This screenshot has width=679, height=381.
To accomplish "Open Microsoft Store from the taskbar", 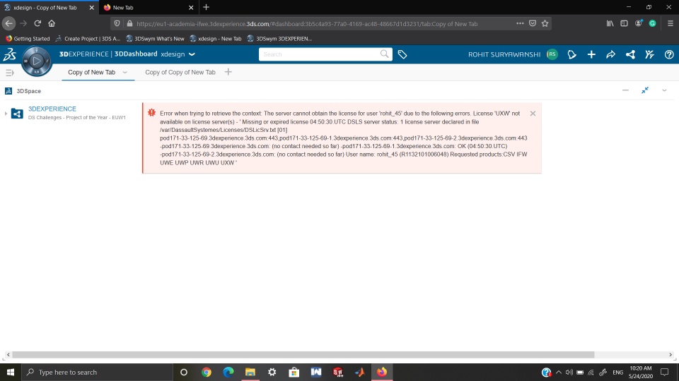I will pyautogui.click(x=294, y=372).
